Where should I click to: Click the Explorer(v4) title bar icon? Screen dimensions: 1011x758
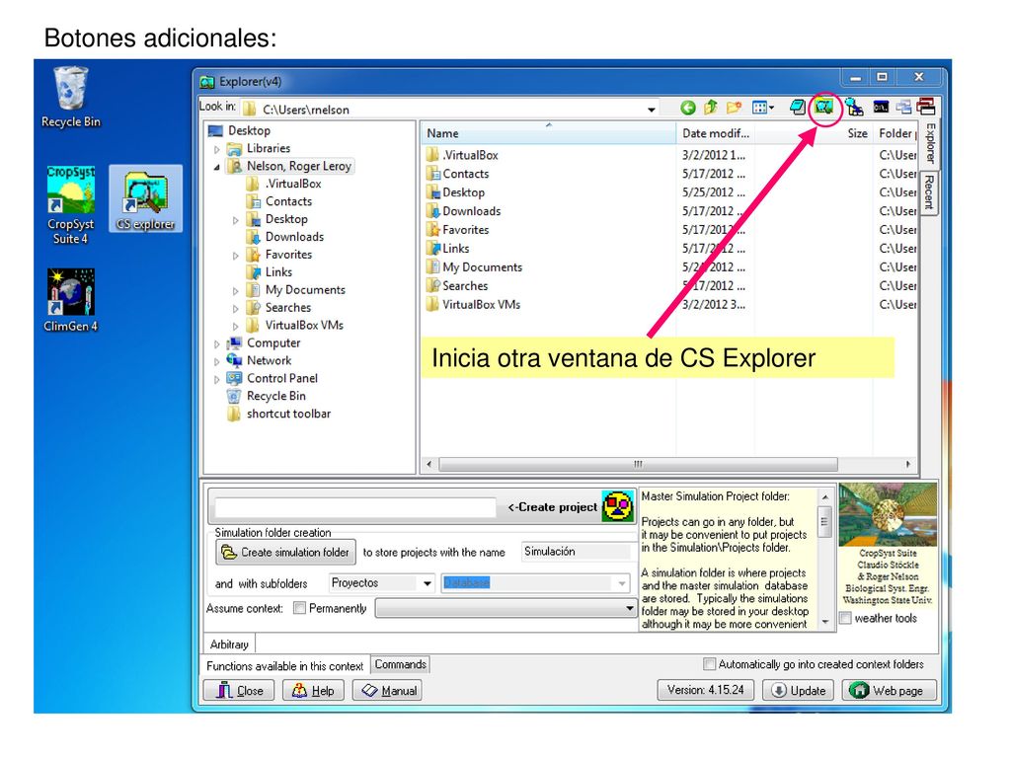click(x=207, y=82)
